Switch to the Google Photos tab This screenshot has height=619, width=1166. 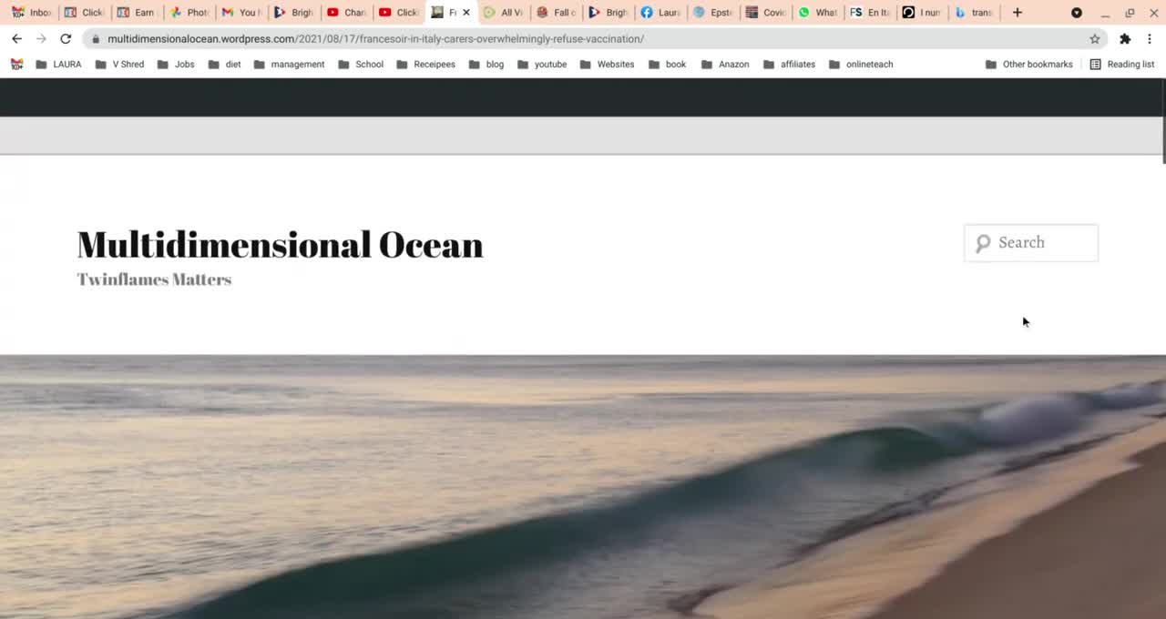click(x=188, y=13)
